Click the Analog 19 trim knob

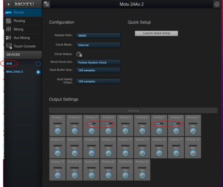click(58, 175)
